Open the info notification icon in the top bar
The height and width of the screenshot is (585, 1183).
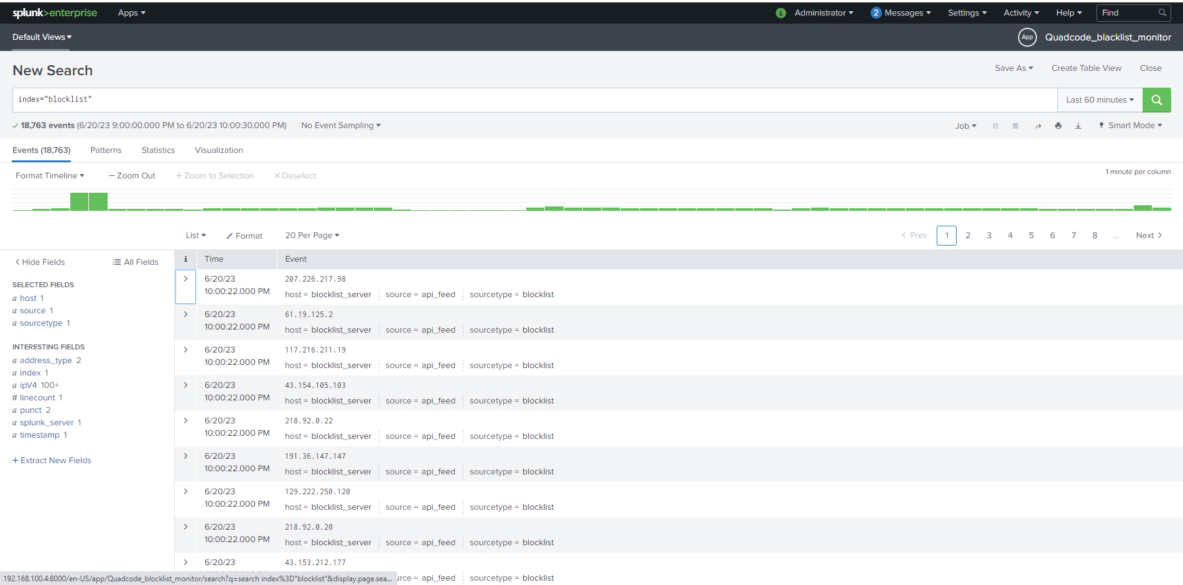[781, 12]
